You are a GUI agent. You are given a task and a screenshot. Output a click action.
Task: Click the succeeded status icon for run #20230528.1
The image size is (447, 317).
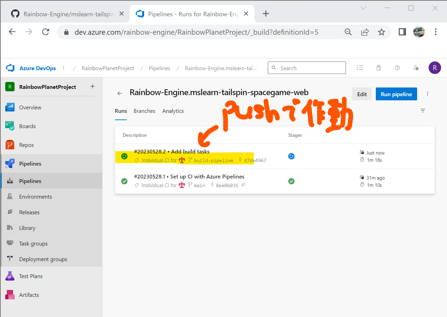(124, 181)
